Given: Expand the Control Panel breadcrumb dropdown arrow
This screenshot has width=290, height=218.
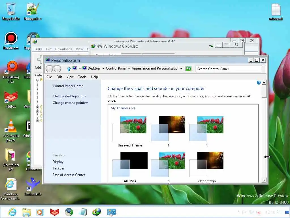Looking at the screenshot, I should [x=129, y=69].
